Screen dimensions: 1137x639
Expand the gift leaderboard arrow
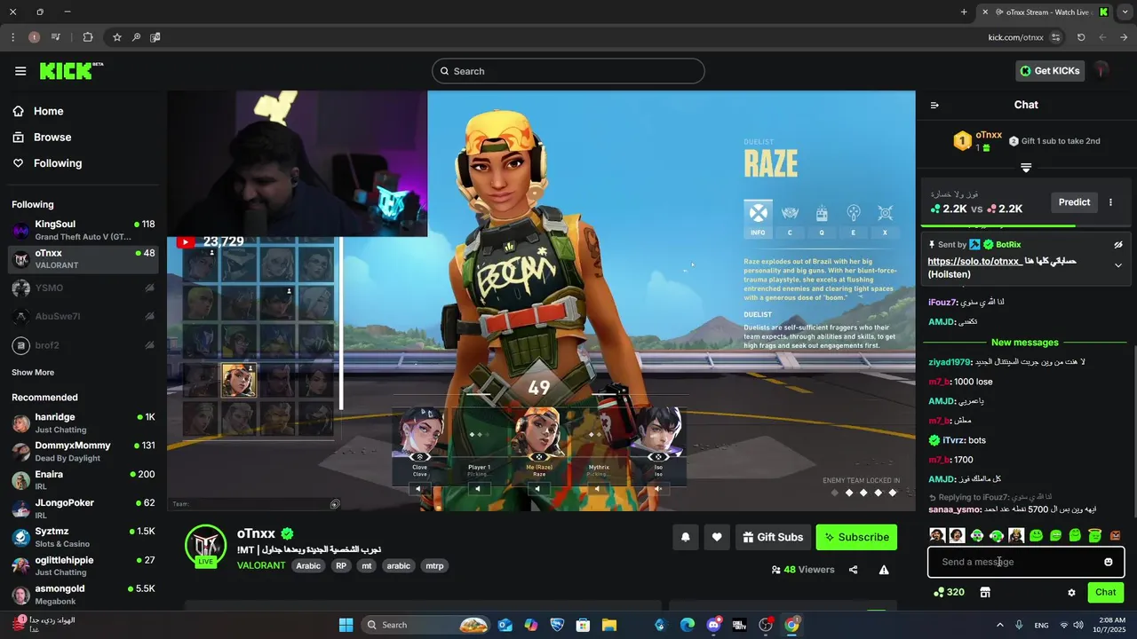coord(1026,168)
